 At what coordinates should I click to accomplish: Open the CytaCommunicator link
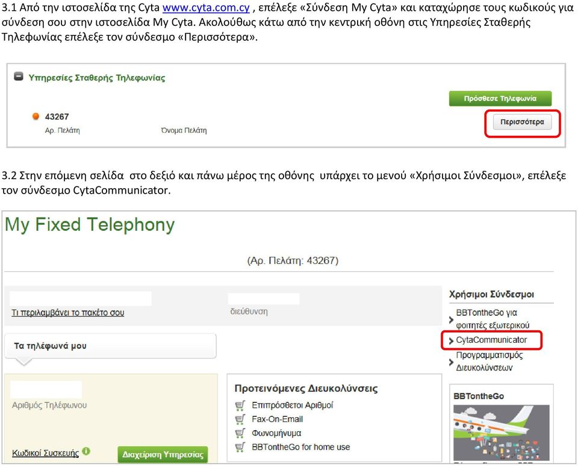point(491,340)
